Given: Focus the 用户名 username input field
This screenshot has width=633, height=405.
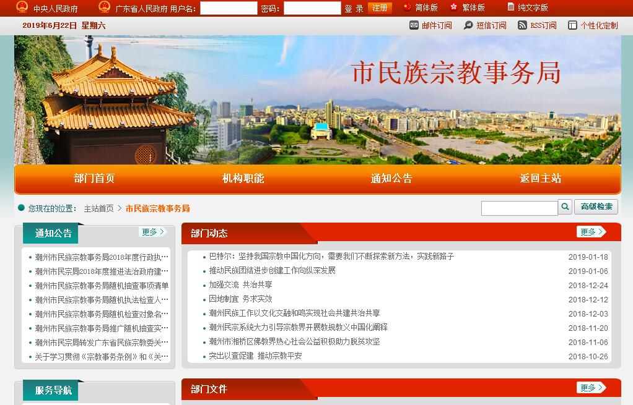Looking at the screenshot, I should pos(229,8).
